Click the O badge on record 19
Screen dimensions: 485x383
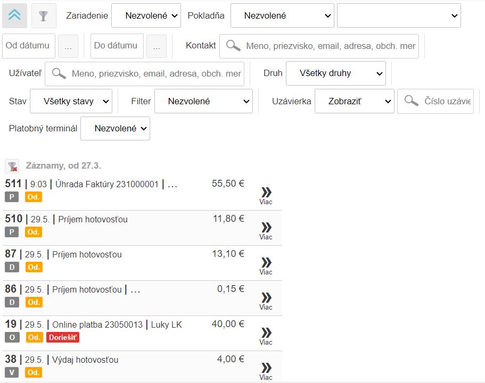(11, 337)
